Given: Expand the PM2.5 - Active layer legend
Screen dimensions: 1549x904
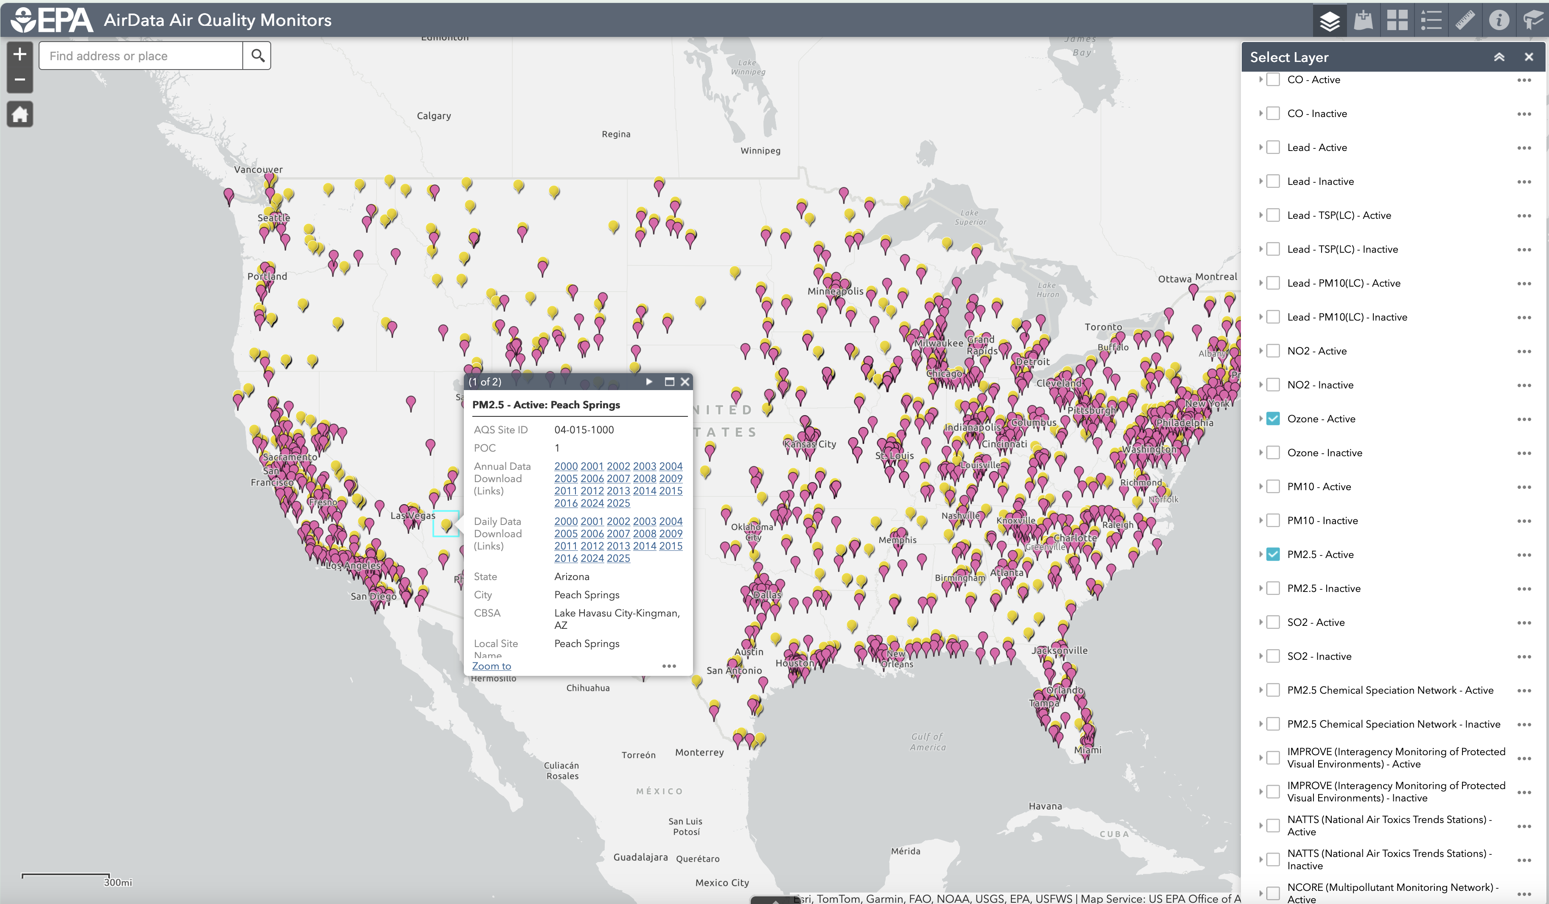Looking at the screenshot, I should [1260, 555].
